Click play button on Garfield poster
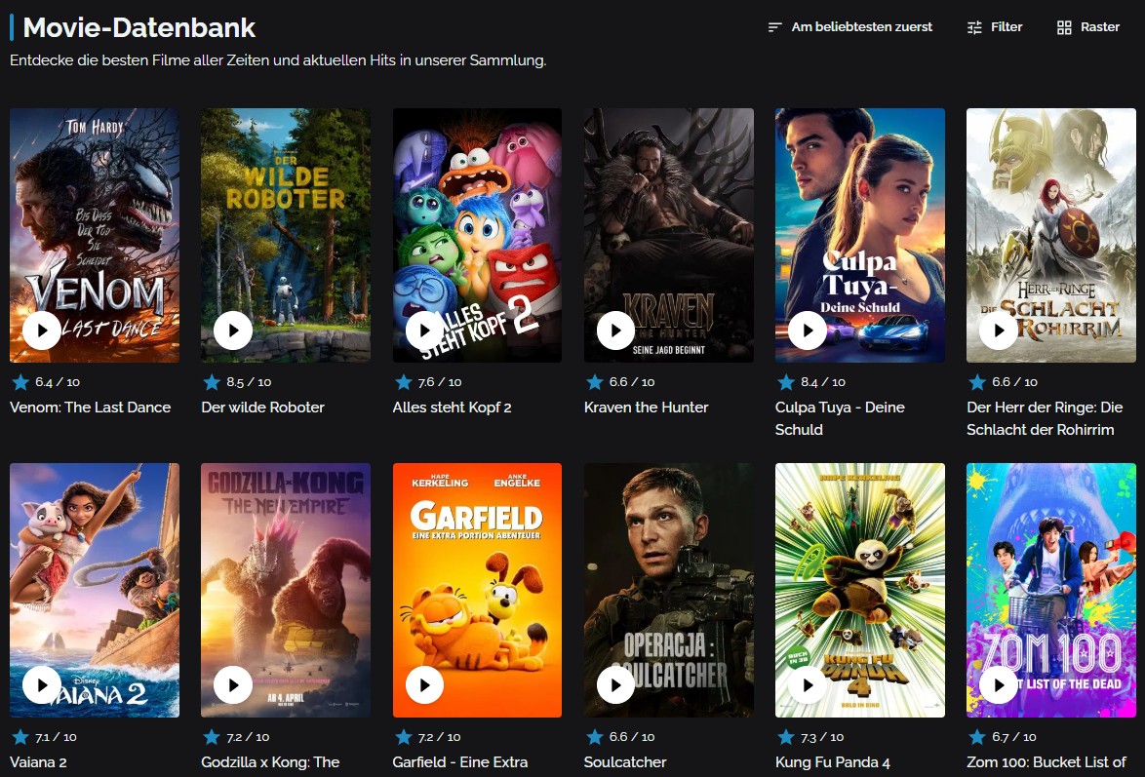This screenshot has height=777, width=1145. click(424, 685)
